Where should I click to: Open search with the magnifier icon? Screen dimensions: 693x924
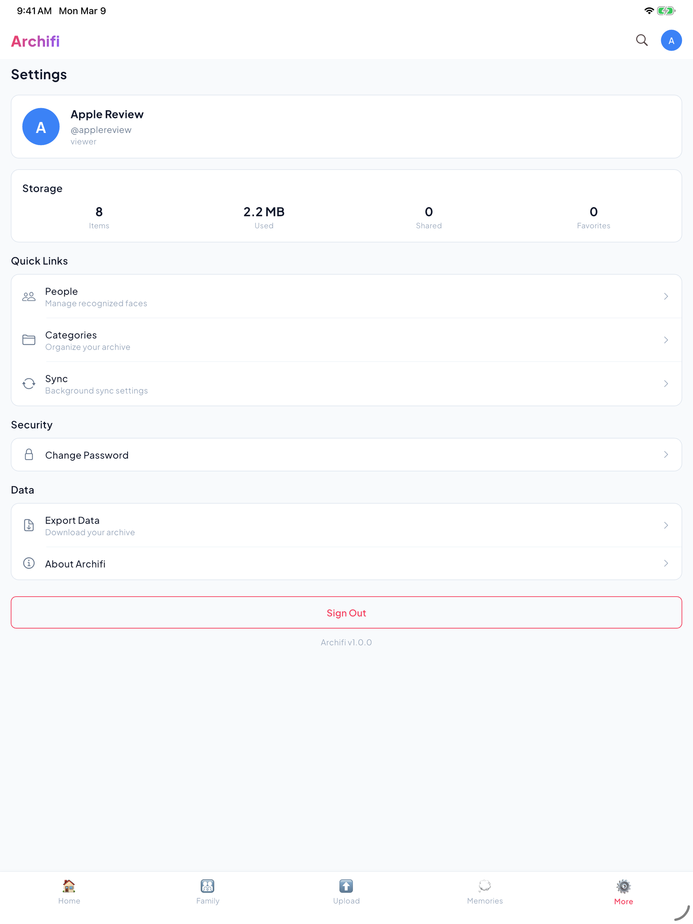642,41
